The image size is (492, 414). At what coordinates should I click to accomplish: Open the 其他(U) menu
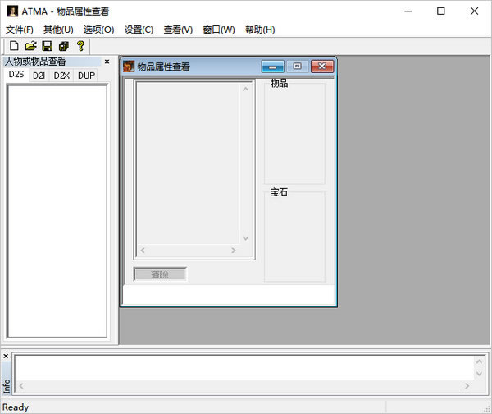(x=58, y=30)
